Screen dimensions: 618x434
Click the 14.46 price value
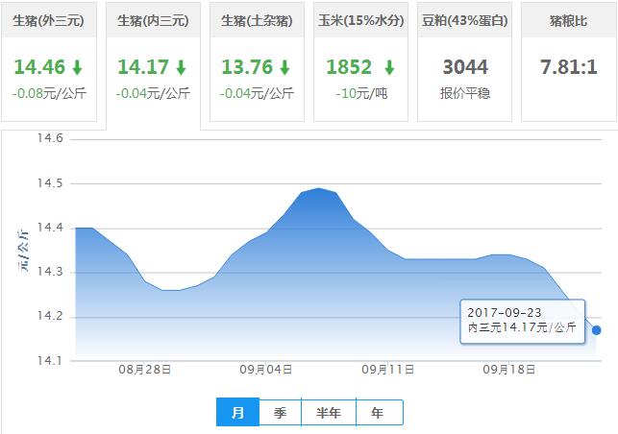click(x=39, y=67)
